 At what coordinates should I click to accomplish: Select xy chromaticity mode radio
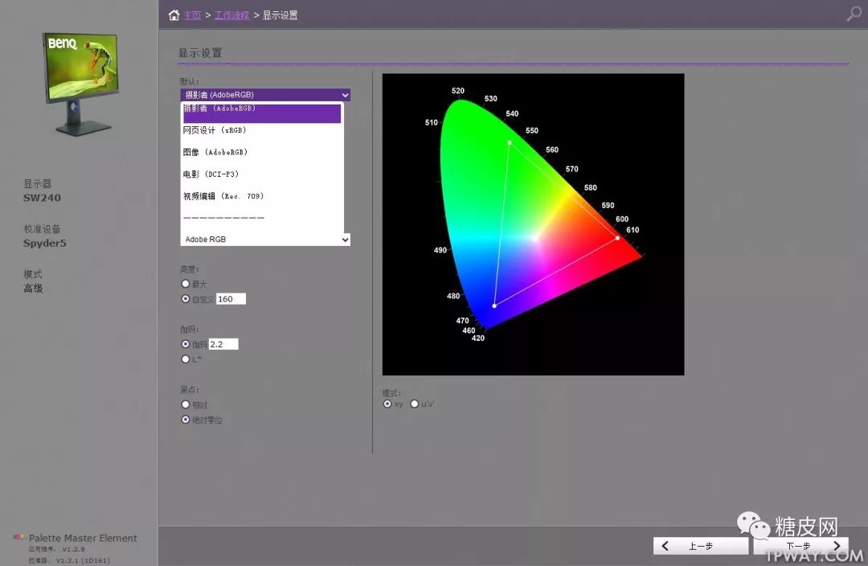pos(387,404)
